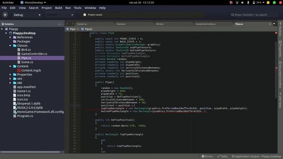This screenshot has height=159, width=283.
Task: Open the Help menu
Action: [102, 8]
